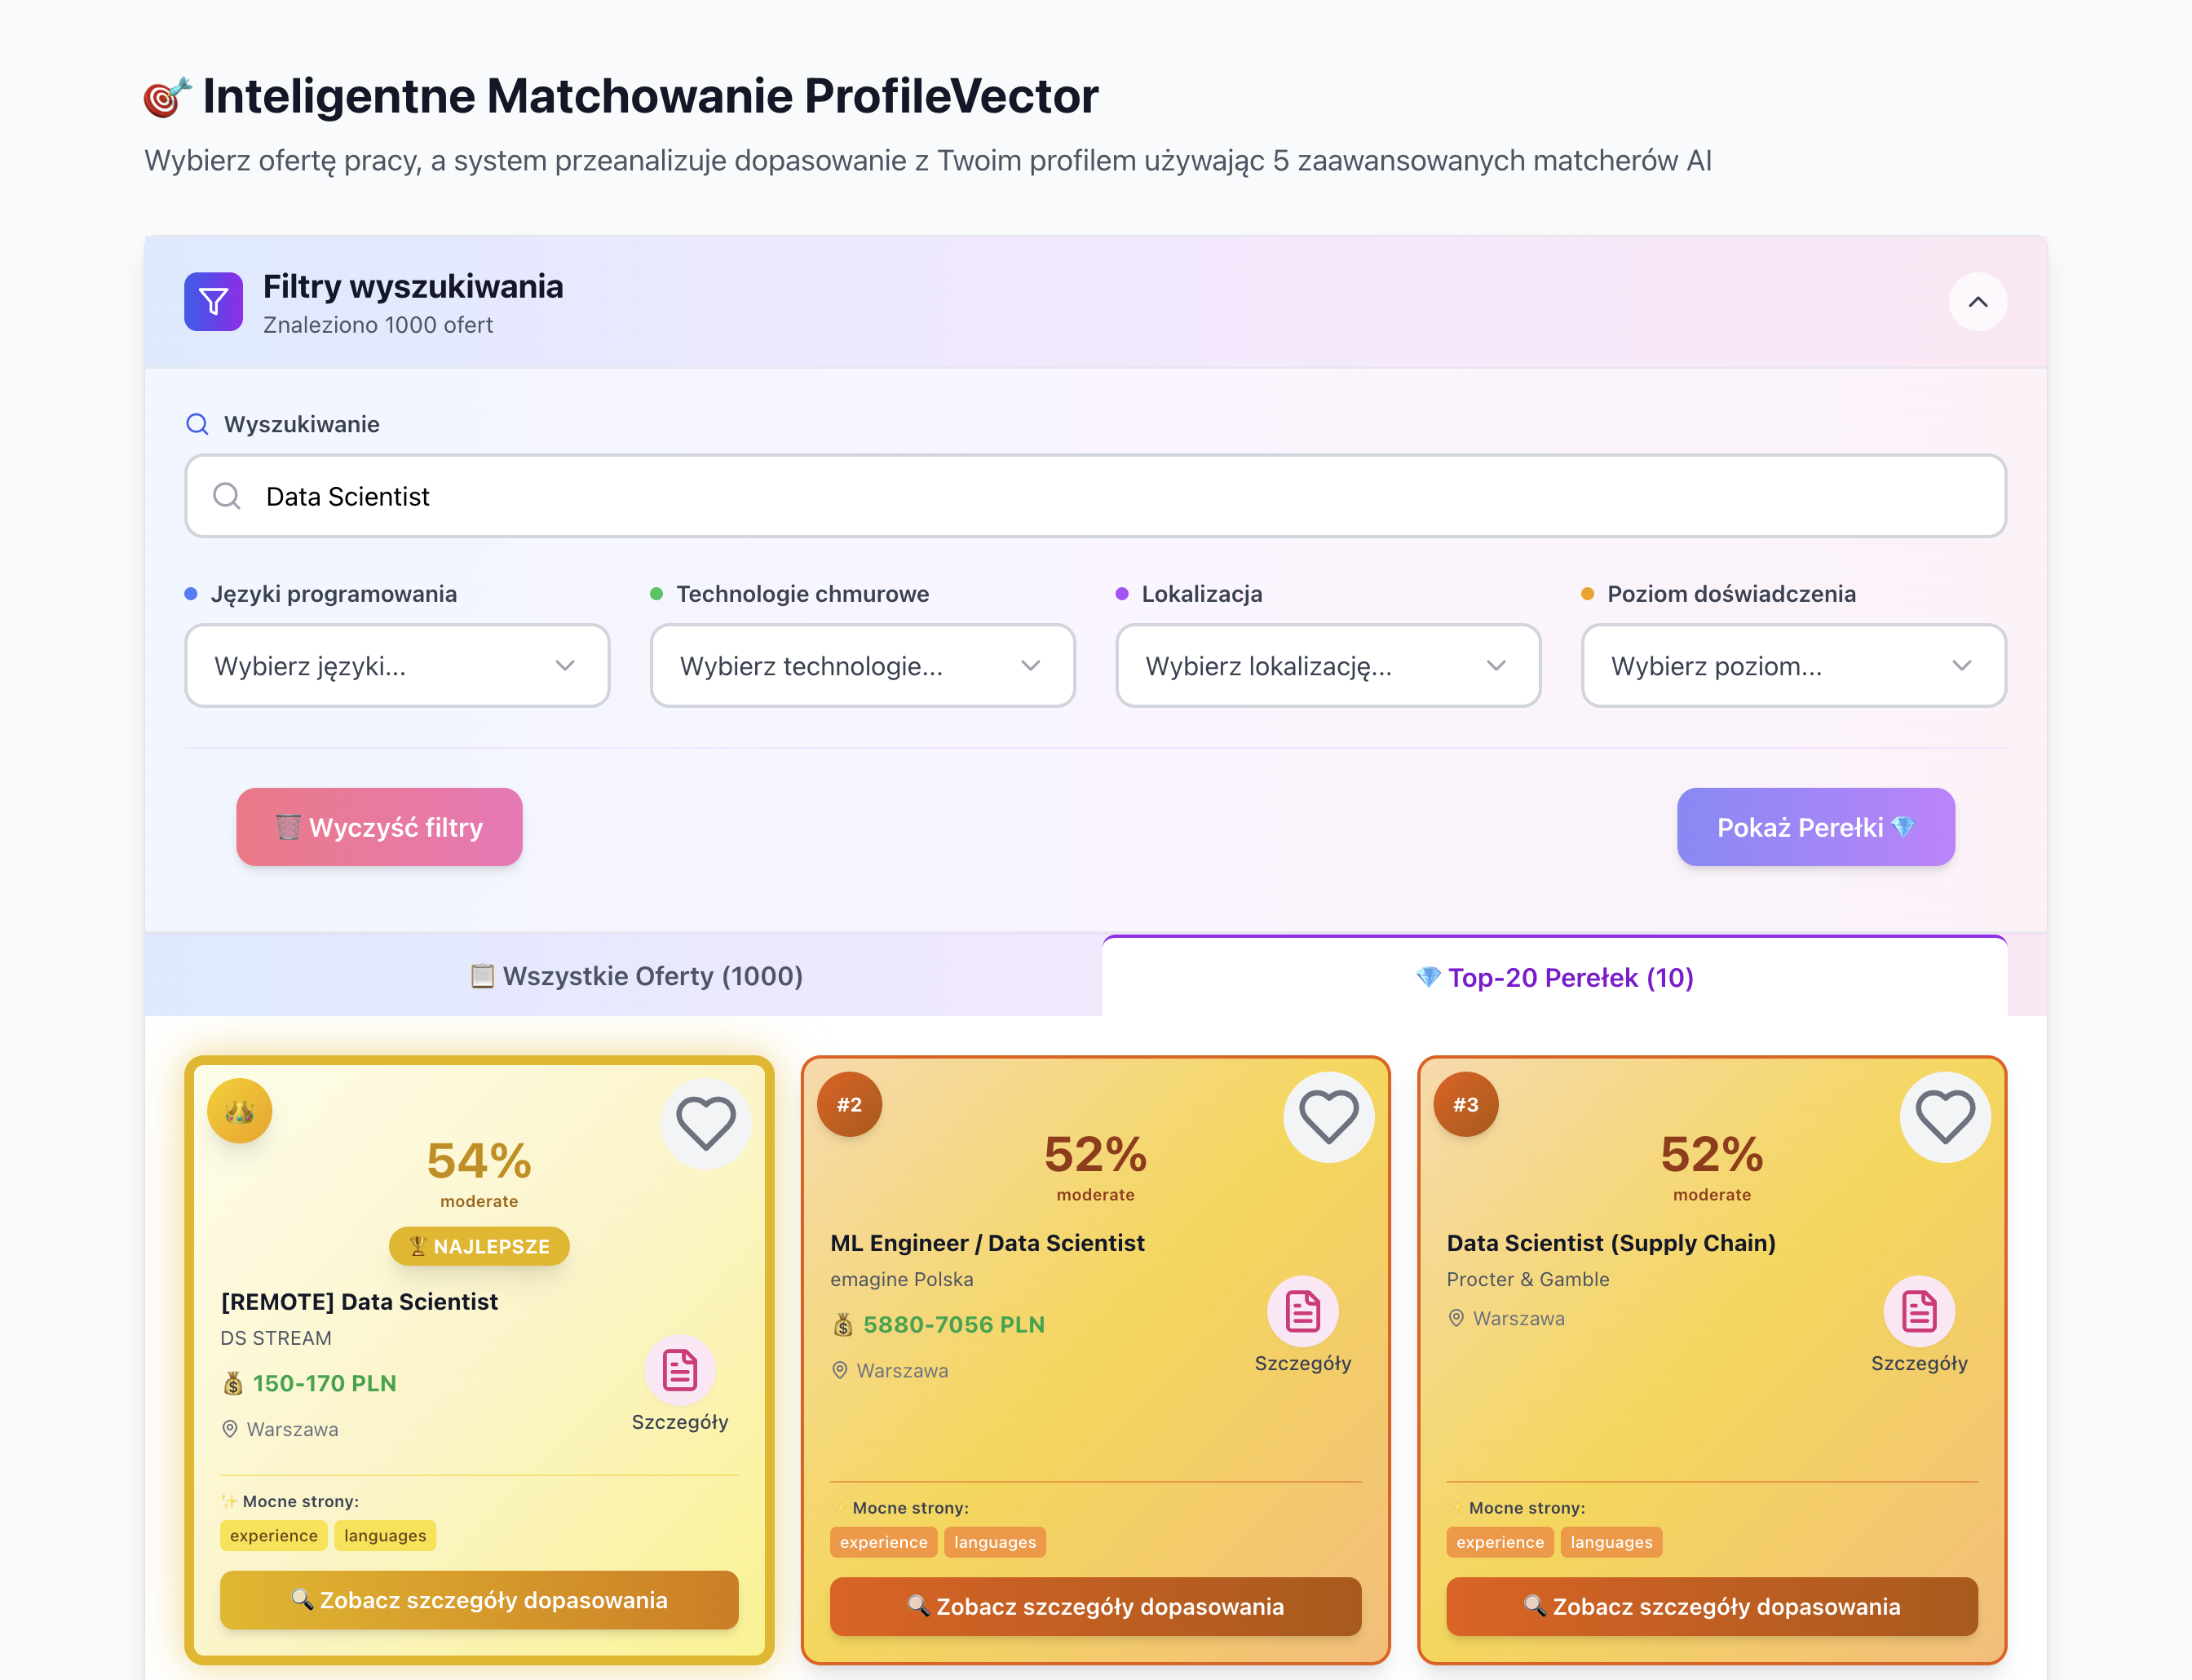
Task: Open the Języki programowania dropdown
Action: (397, 666)
